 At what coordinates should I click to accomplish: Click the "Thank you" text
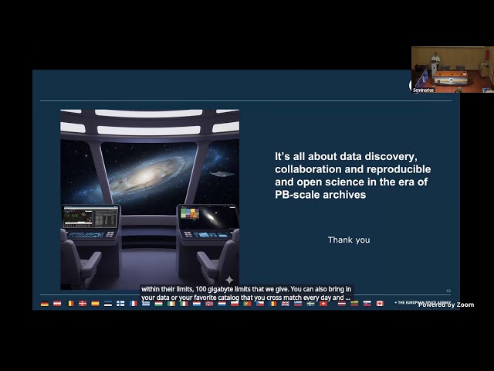(349, 240)
